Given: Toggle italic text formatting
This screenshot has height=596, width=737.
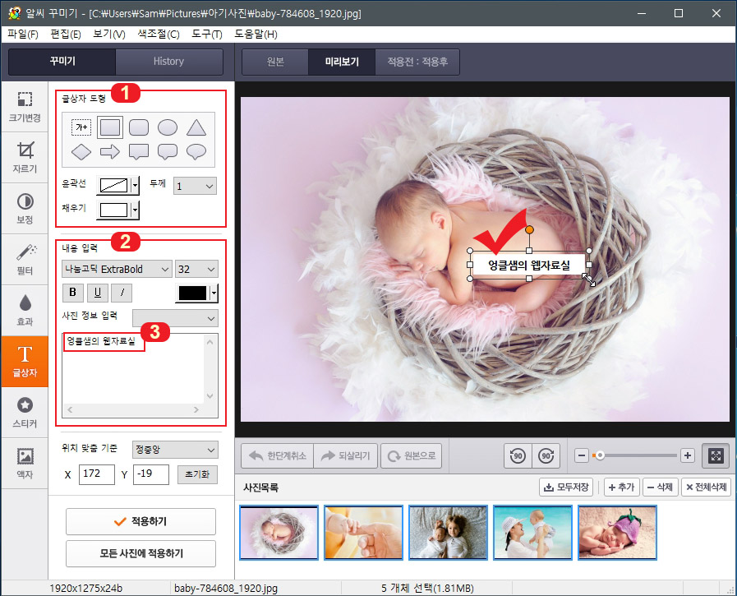Looking at the screenshot, I should point(122,293).
